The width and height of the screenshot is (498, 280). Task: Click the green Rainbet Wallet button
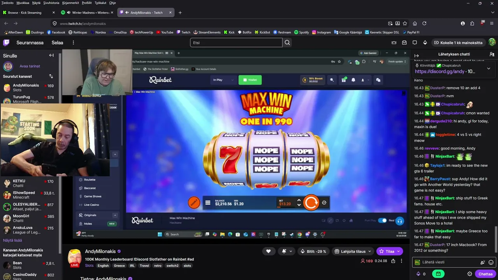[250, 80]
